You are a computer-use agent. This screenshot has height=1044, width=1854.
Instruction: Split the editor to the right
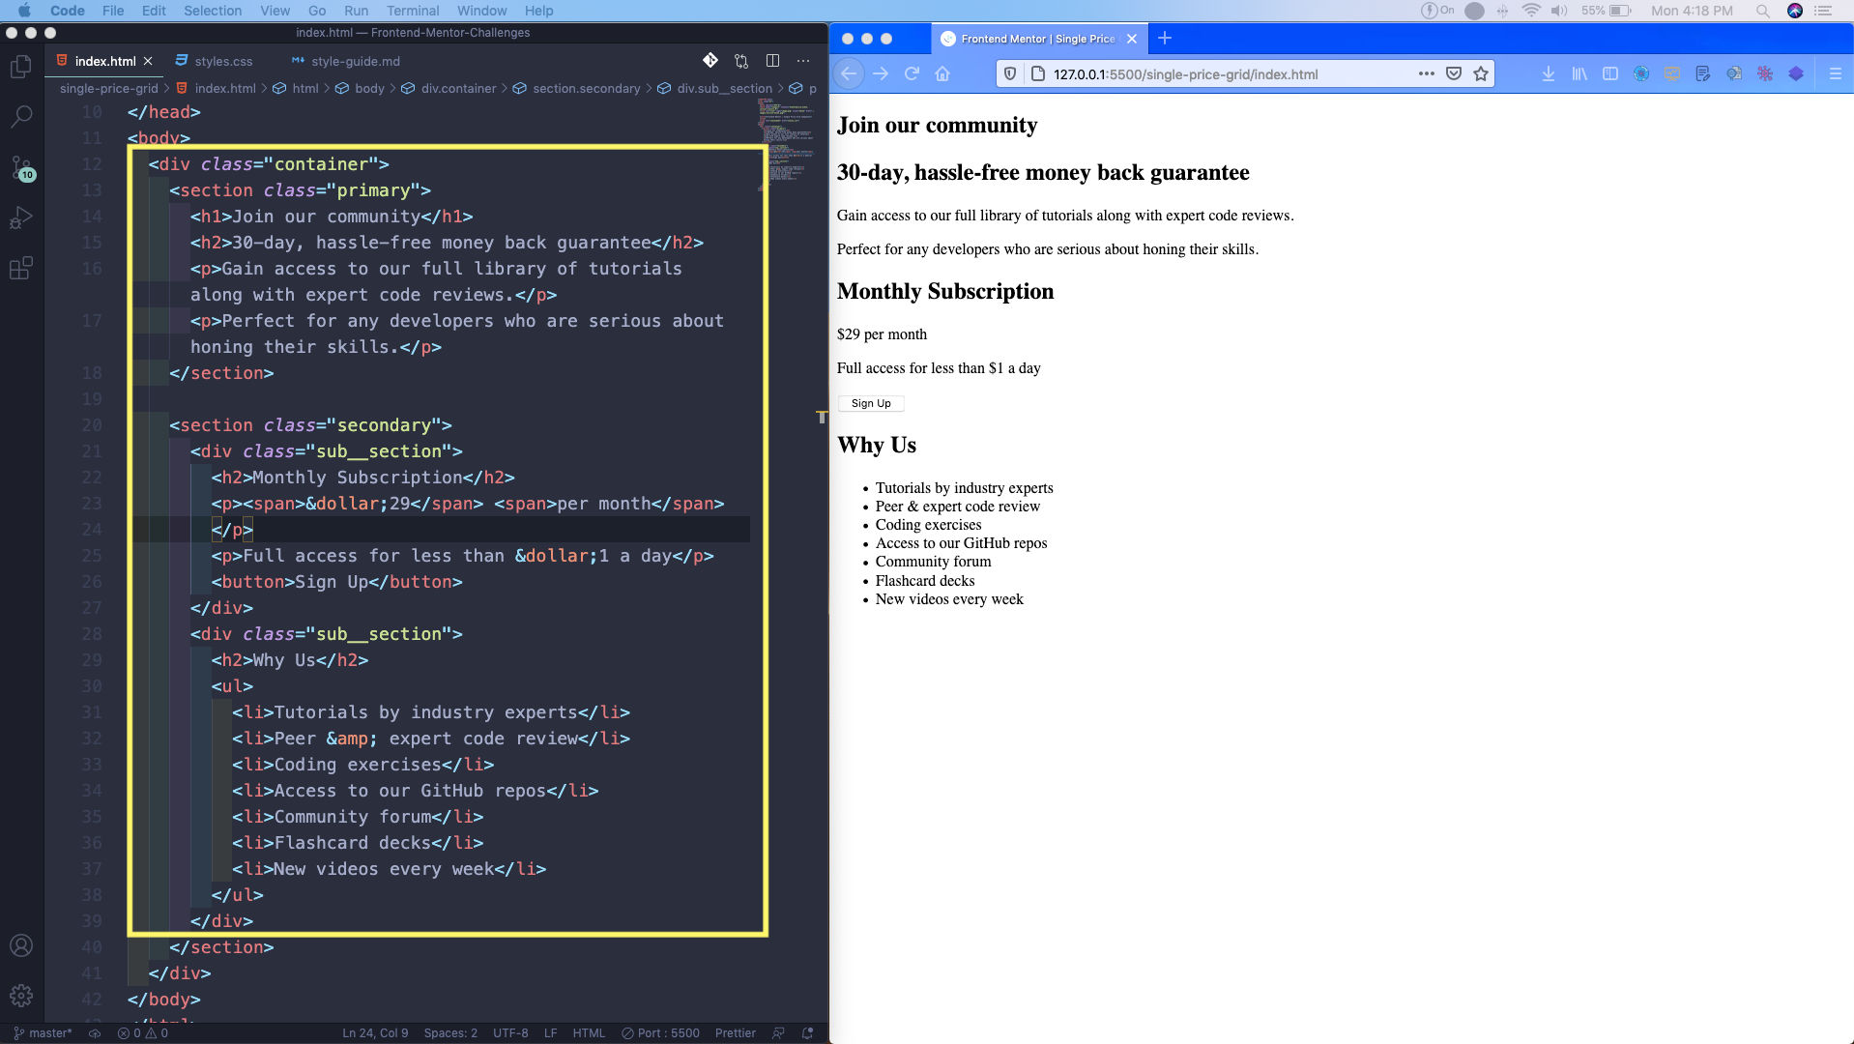[x=772, y=61]
